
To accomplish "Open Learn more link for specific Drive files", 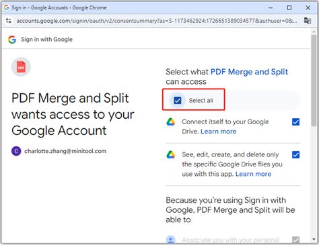I will coord(253,174).
